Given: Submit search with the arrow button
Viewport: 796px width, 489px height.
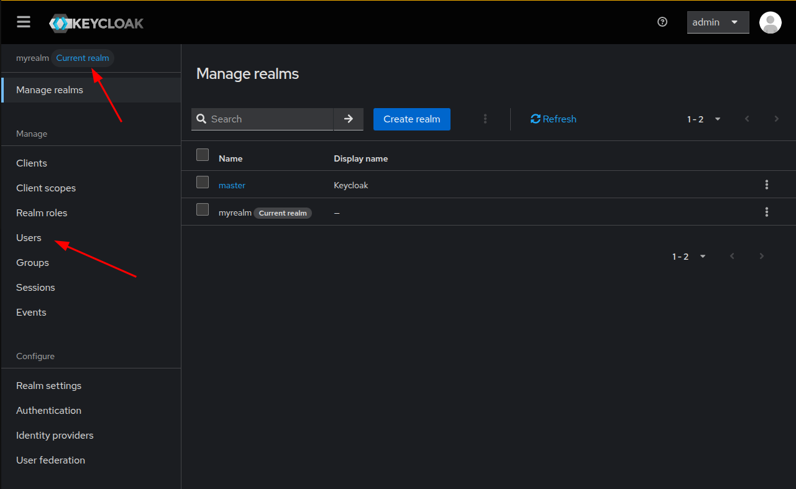Looking at the screenshot, I should click(x=349, y=119).
